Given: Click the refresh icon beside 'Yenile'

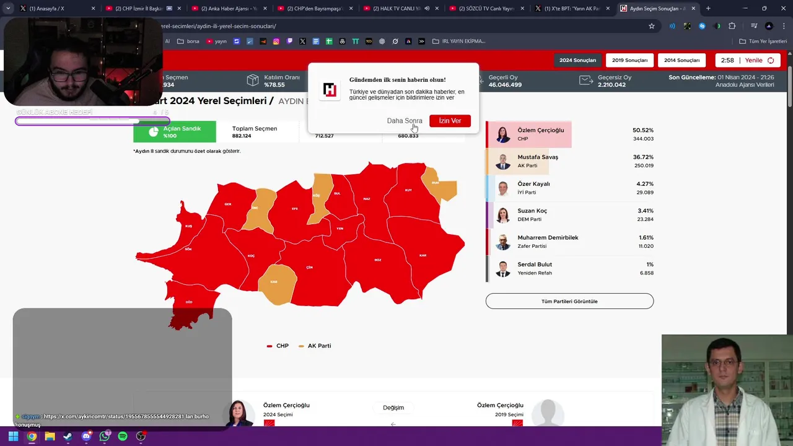Looking at the screenshot, I should pyautogui.click(x=771, y=60).
